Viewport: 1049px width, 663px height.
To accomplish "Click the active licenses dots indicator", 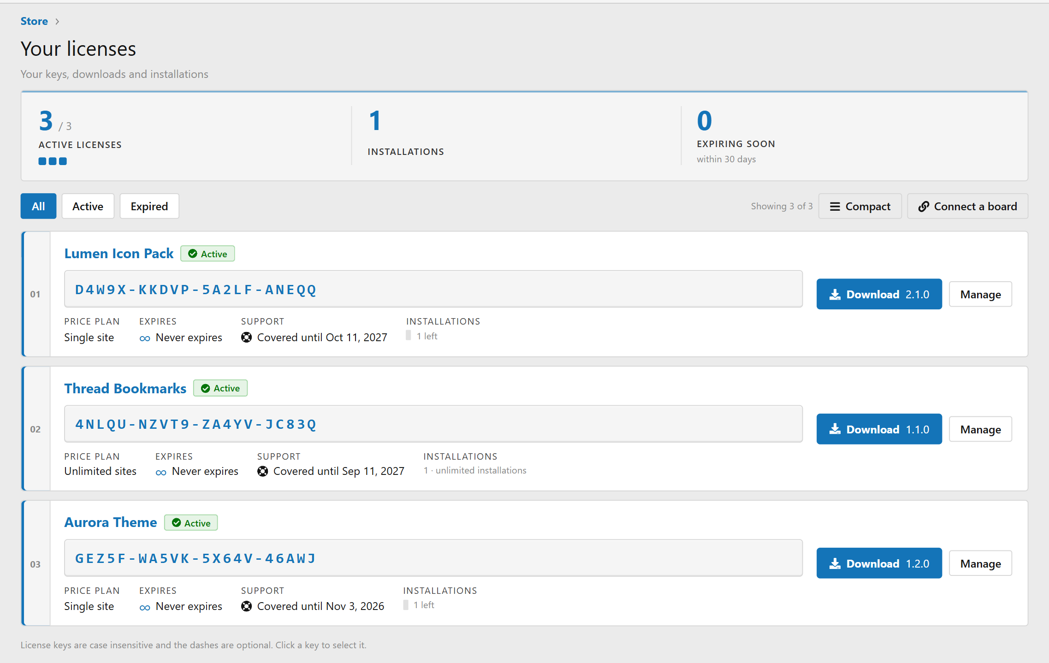I will click(53, 161).
